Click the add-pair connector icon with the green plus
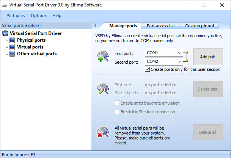This screenshot has height=158, width=231. [x=103, y=56]
